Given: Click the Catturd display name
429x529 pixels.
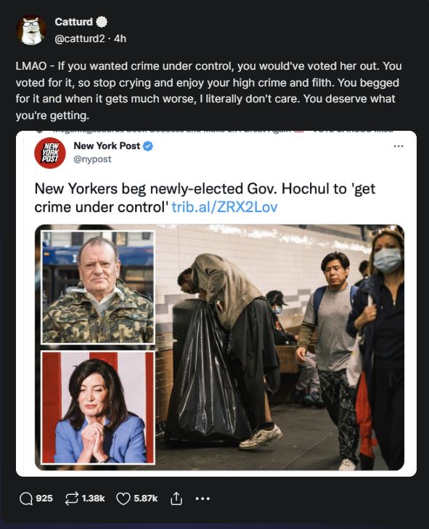Looking at the screenshot, I should (73, 22).
